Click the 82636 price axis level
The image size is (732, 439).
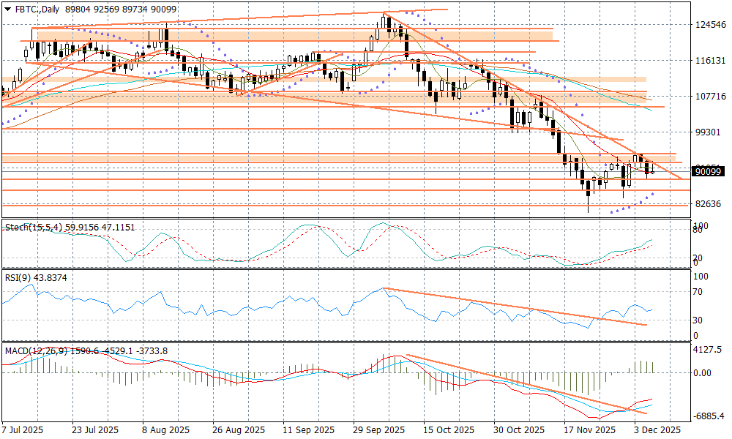coord(709,203)
